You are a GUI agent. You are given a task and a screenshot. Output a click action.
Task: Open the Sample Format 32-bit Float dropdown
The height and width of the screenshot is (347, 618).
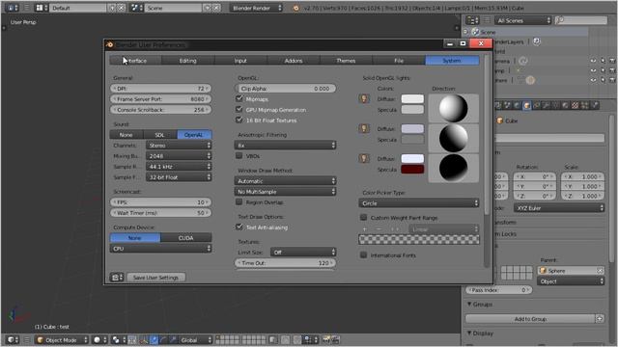179,177
